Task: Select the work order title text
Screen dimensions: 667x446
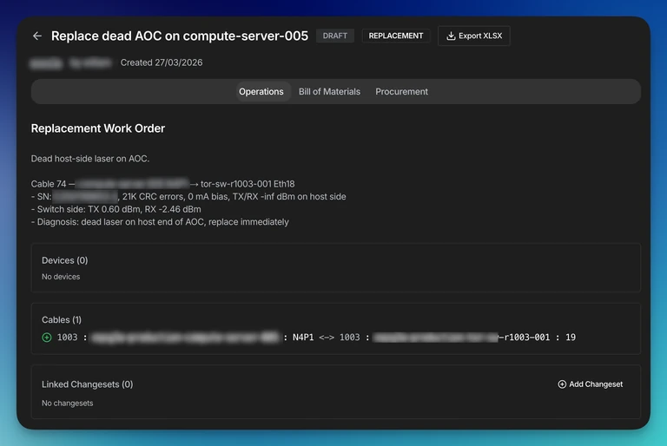Action: (x=180, y=36)
